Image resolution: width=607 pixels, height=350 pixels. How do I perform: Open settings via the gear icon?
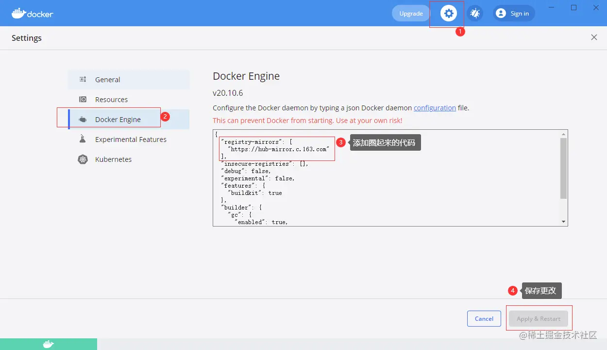pyautogui.click(x=449, y=13)
